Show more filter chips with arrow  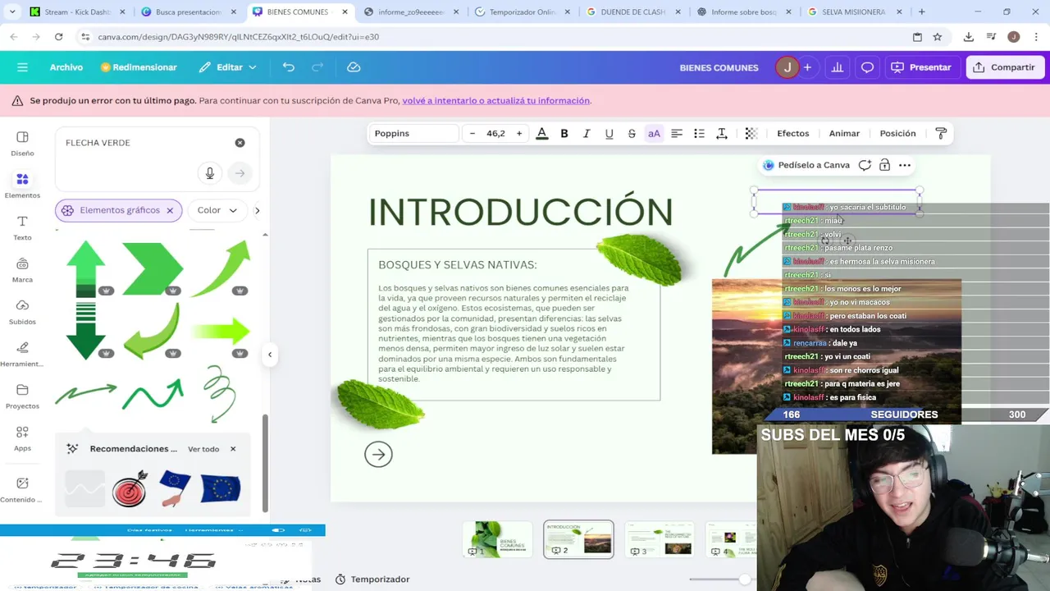[257, 210]
